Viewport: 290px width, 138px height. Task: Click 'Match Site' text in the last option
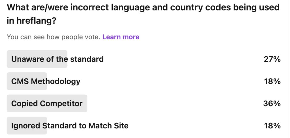pos(108,126)
